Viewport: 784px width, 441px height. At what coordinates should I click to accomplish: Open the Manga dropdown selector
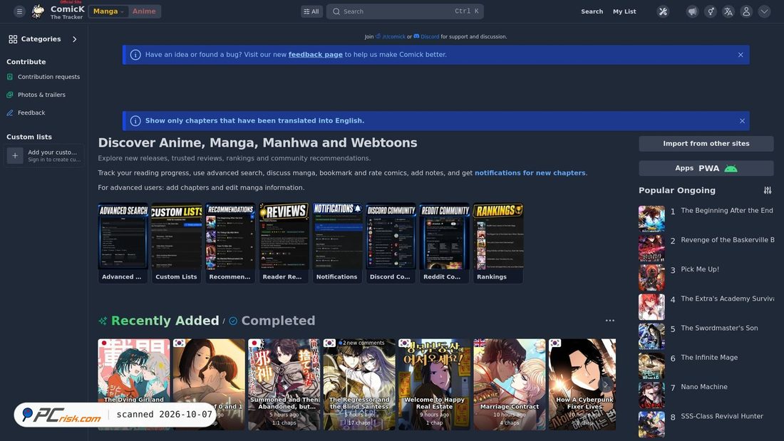108,11
